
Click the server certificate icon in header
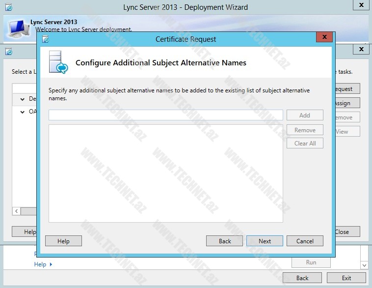click(58, 62)
